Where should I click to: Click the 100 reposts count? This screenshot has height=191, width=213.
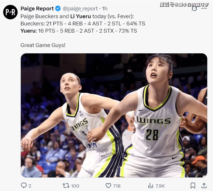coord(75,186)
